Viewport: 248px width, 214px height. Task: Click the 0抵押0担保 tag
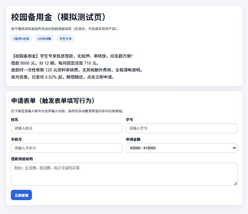point(21,38)
